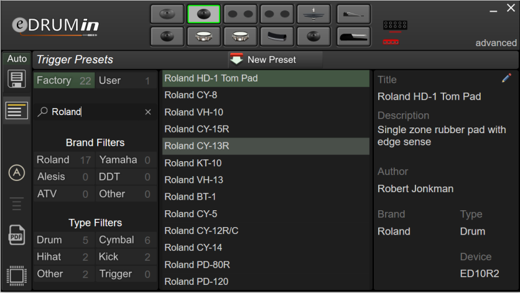Click the Single zone rubber pad description
The height and width of the screenshot is (293, 520).
(x=442, y=136)
